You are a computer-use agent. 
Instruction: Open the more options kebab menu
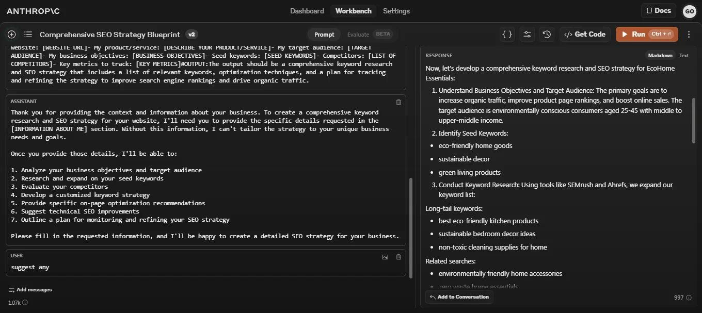click(x=689, y=35)
